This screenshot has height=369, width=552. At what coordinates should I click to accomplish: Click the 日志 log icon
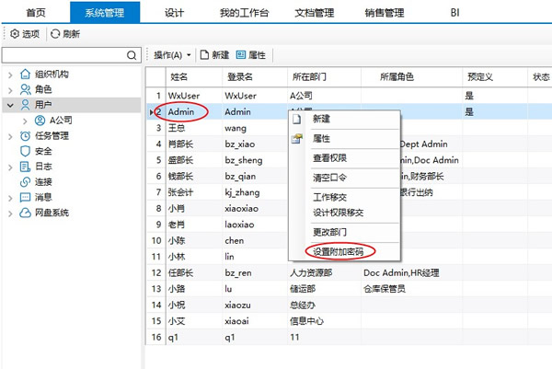tap(25, 167)
